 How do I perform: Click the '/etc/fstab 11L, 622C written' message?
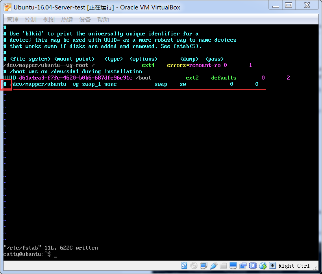(50, 248)
